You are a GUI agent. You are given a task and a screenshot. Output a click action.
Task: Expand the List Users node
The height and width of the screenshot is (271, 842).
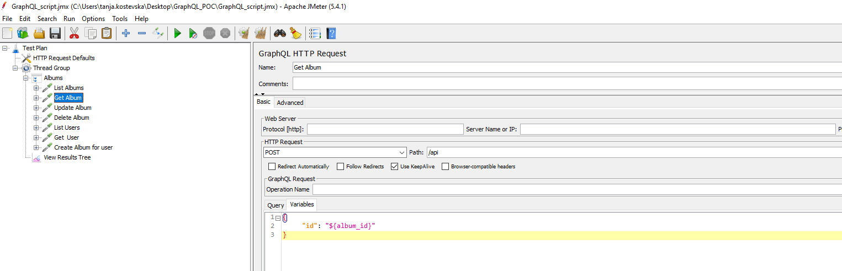pyautogui.click(x=36, y=127)
